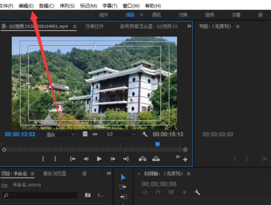Image resolution: width=271 pixels, height=205 pixels.
Task: Select the 未命名.prproj project entry
Action: coord(27,185)
